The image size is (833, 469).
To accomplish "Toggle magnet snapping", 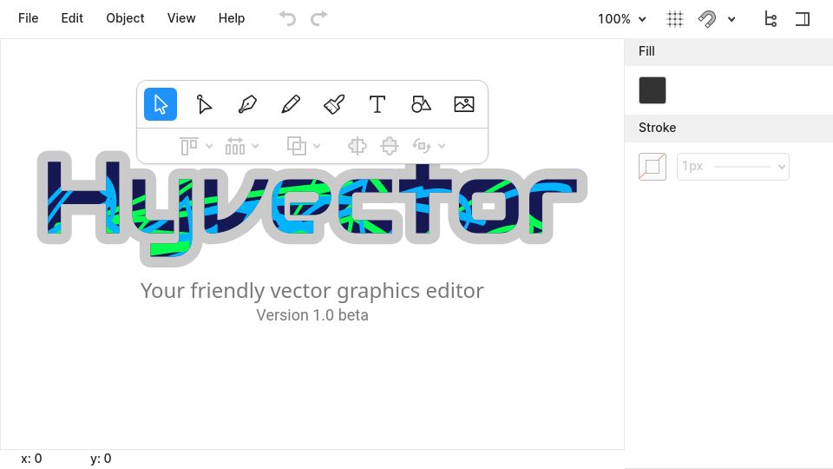I will click(707, 19).
